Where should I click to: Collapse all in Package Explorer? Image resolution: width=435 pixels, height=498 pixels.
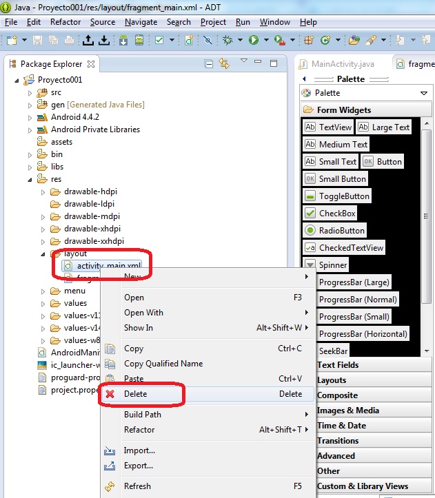209,64
